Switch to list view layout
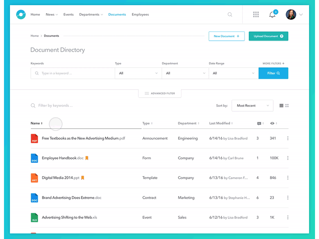This screenshot has width=319, height=239. (282, 106)
